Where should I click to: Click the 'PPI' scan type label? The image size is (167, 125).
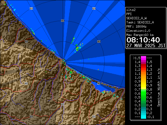pyautogui.click(x=129, y=14)
